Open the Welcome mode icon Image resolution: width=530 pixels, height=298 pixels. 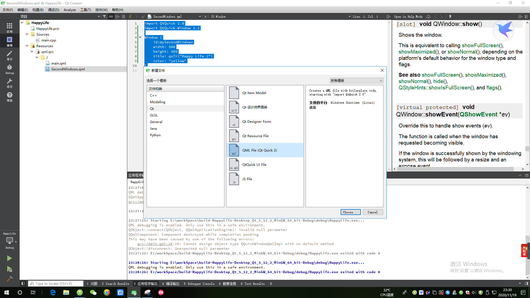(9, 27)
